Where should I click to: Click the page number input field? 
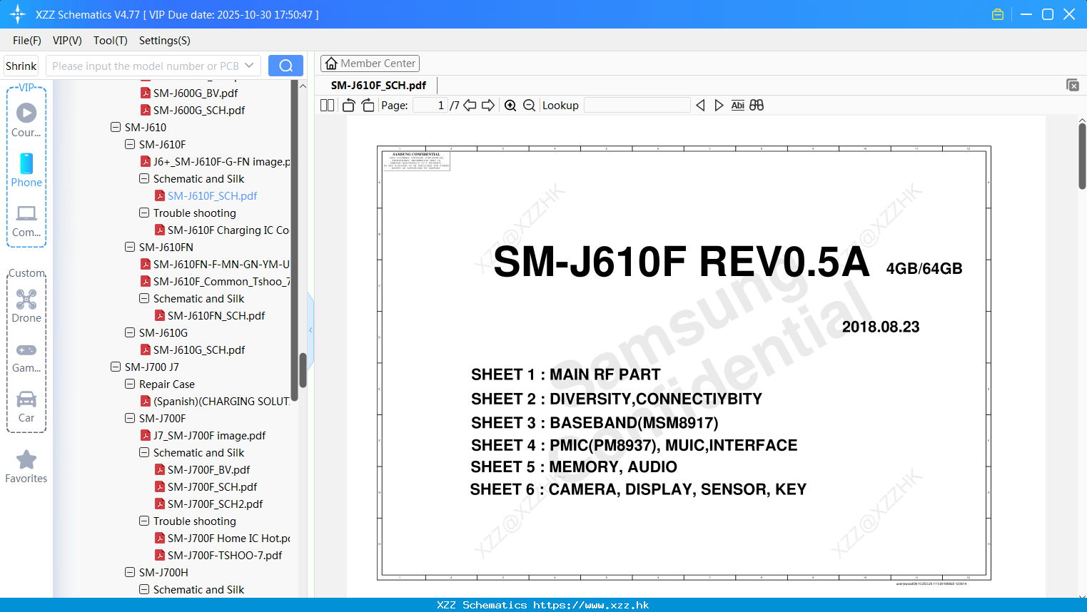430,106
